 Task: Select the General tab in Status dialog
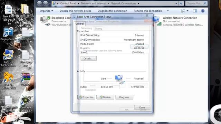[x=79, y=24]
